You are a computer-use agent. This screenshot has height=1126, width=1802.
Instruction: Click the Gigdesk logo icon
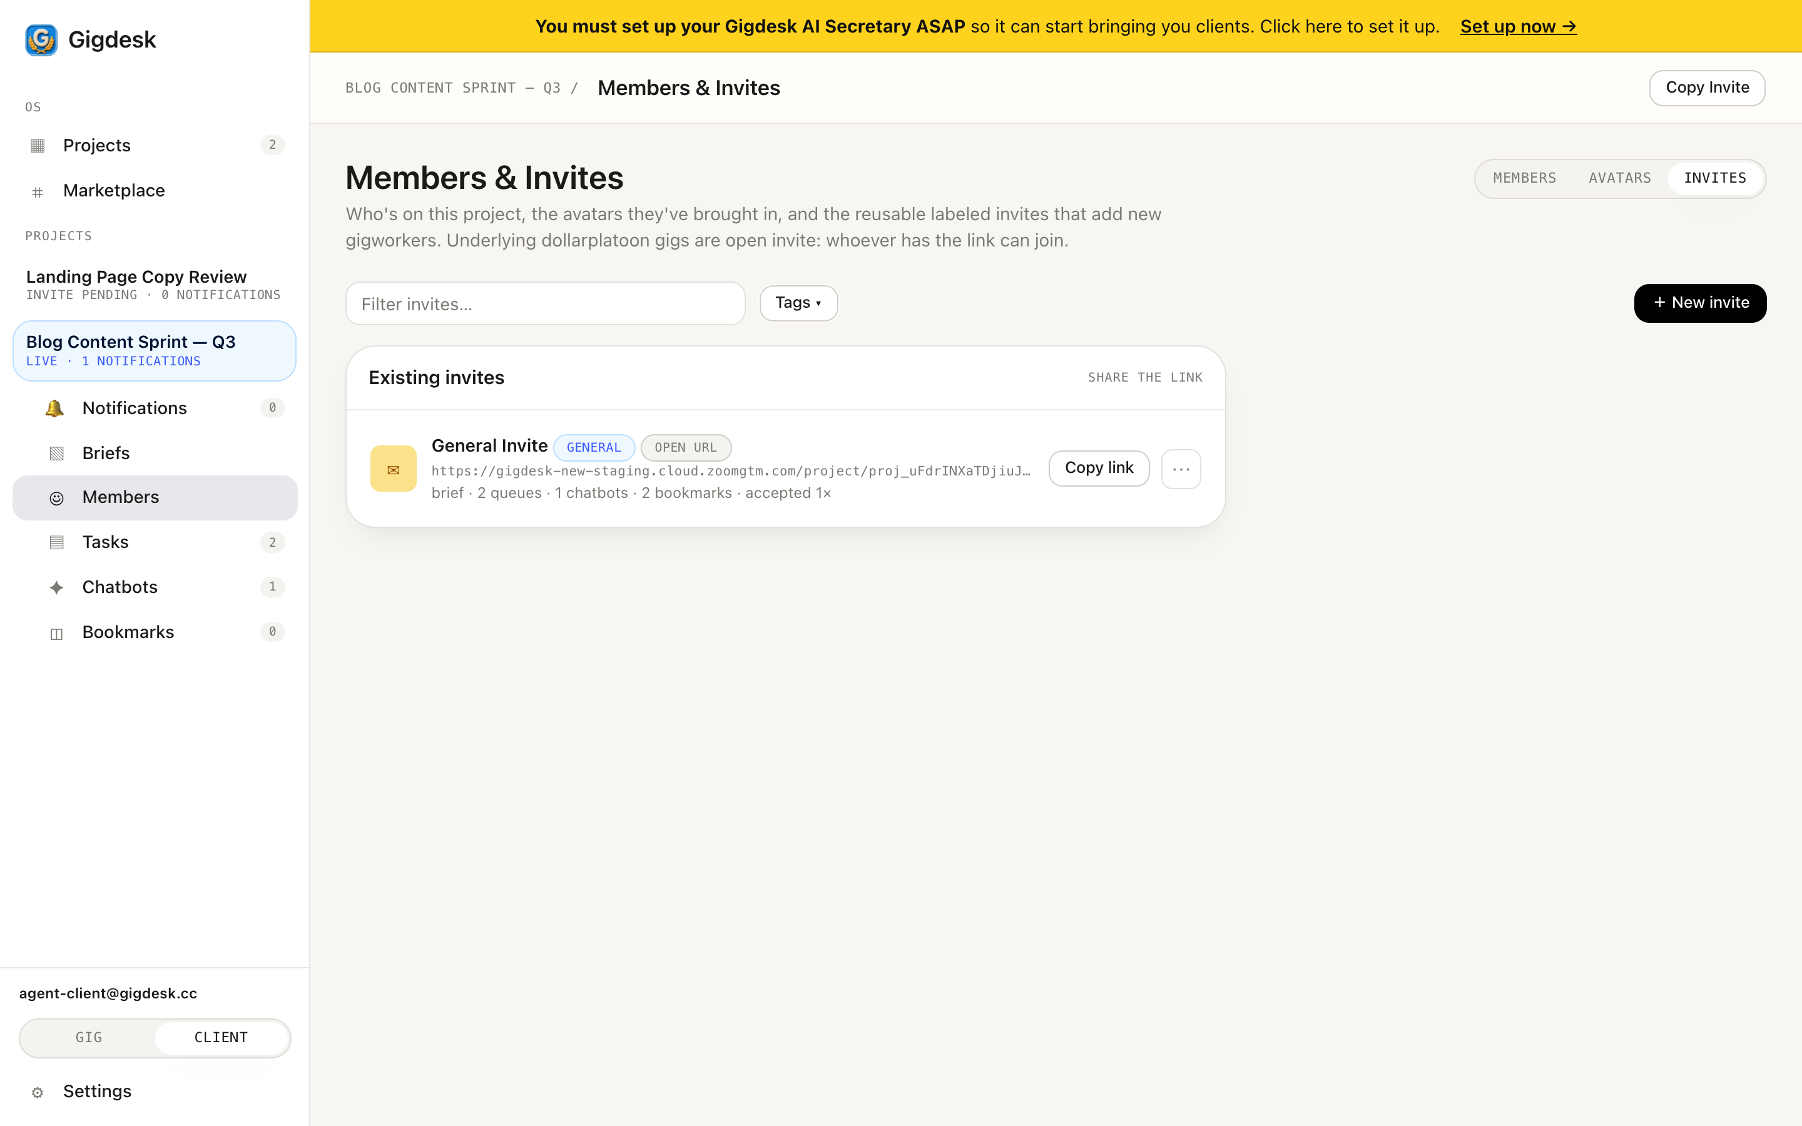pyautogui.click(x=41, y=39)
